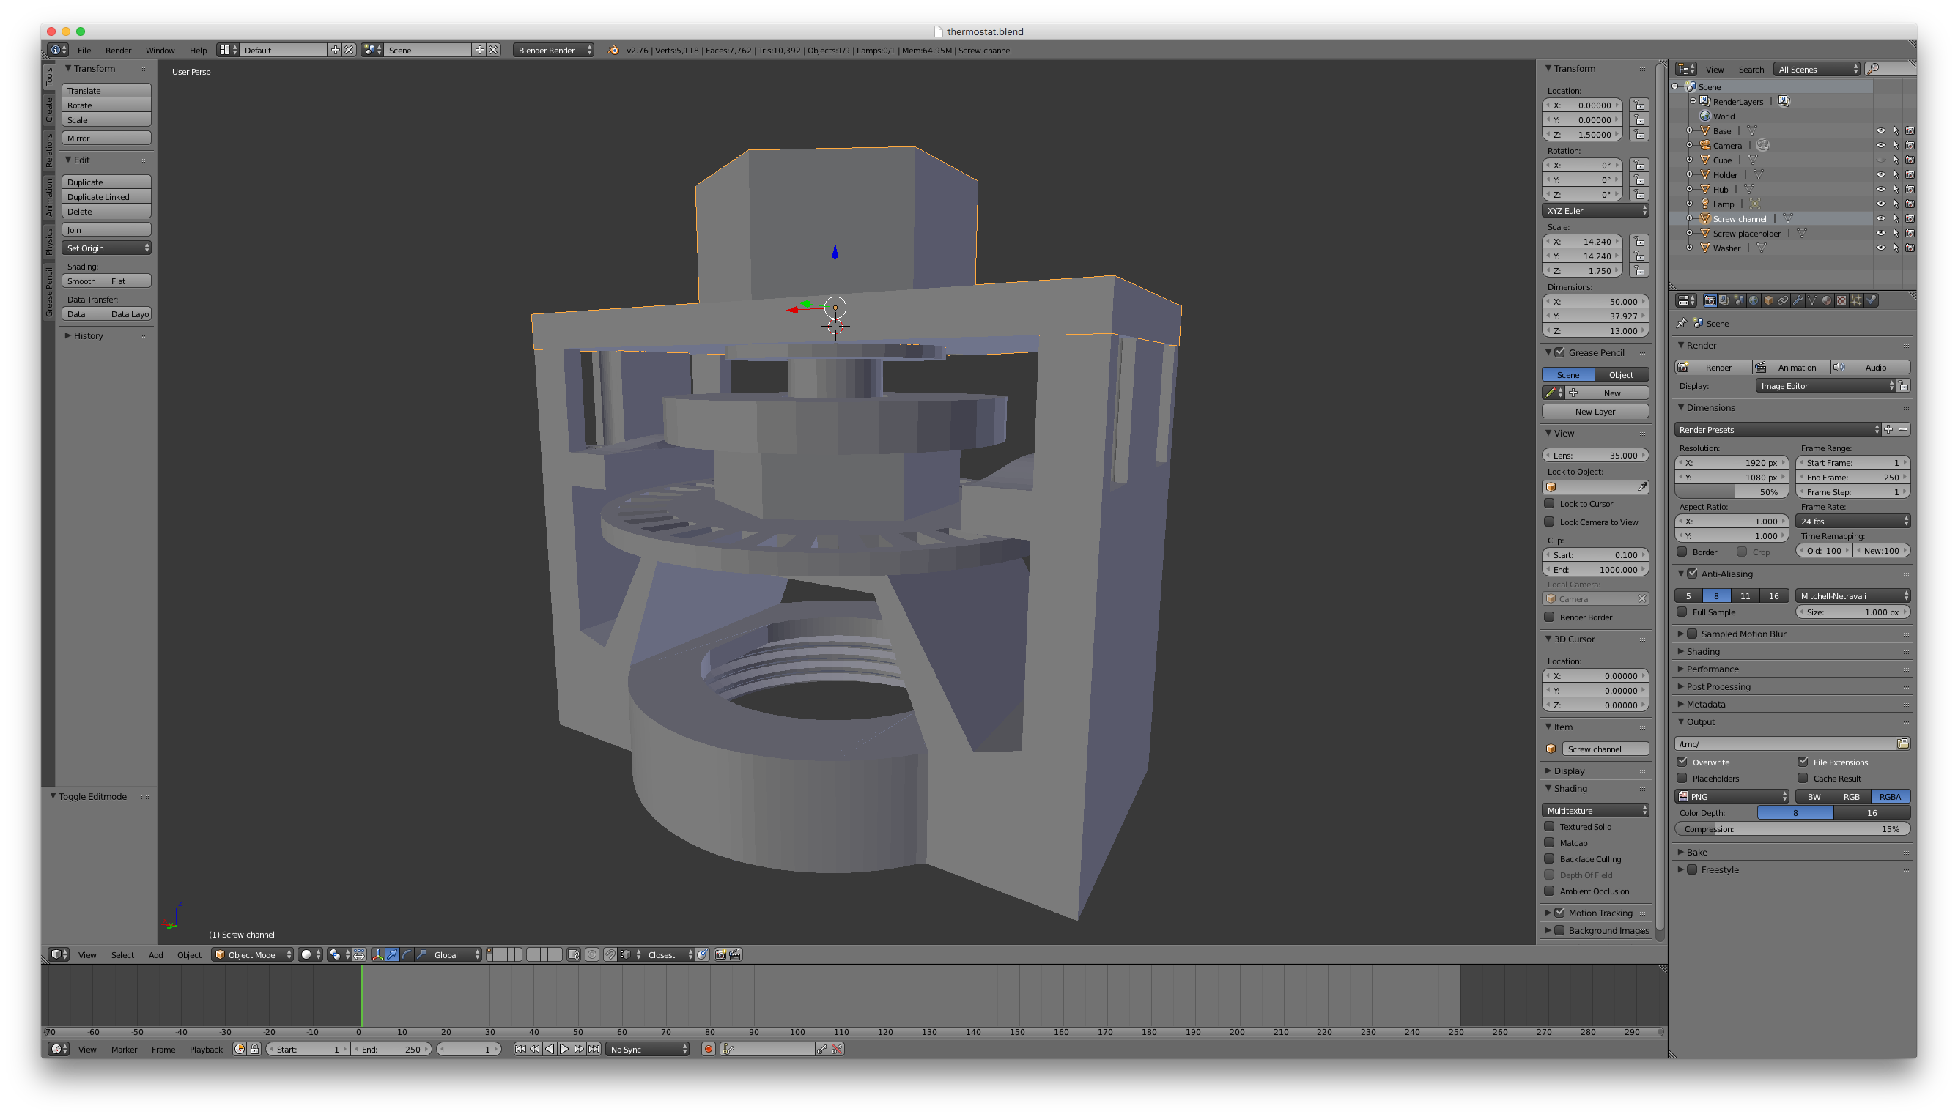
Task: Open the Set Origin dropdown
Action: [107, 248]
